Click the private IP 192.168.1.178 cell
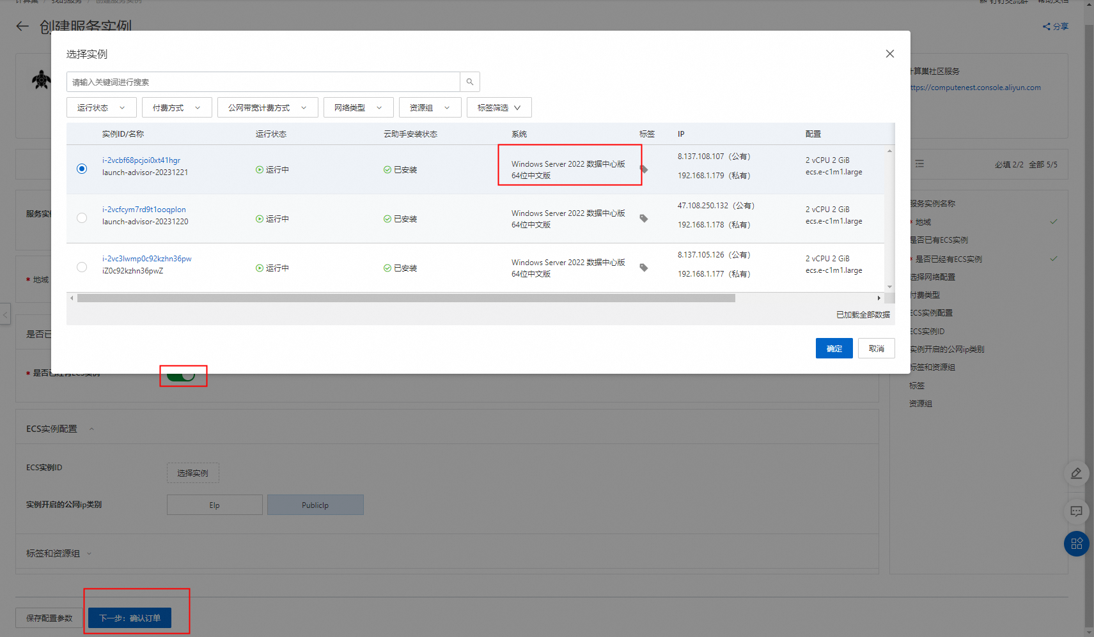The image size is (1094, 637). point(714,224)
